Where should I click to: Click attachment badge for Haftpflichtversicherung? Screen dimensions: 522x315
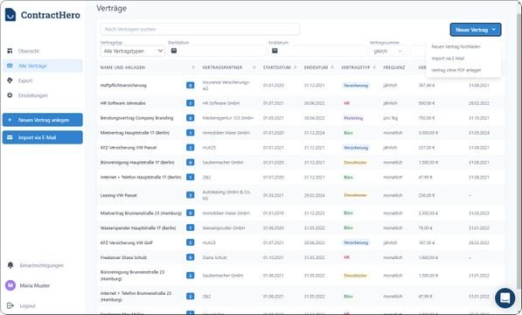tap(190, 86)
